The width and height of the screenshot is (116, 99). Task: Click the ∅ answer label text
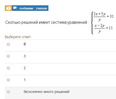(25, 44)
